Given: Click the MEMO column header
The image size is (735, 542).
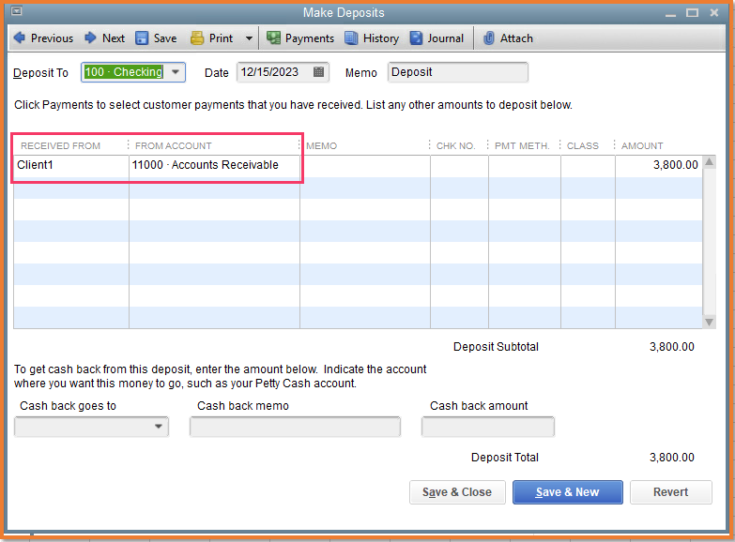Looking at the screenshot, I should (x=322, y=145).
